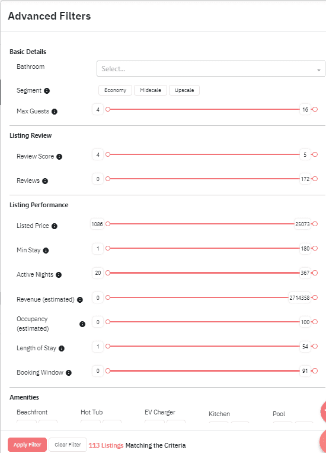Show info for Revenue (estimated)
The image size is (326, 453).
coord(80,300)
